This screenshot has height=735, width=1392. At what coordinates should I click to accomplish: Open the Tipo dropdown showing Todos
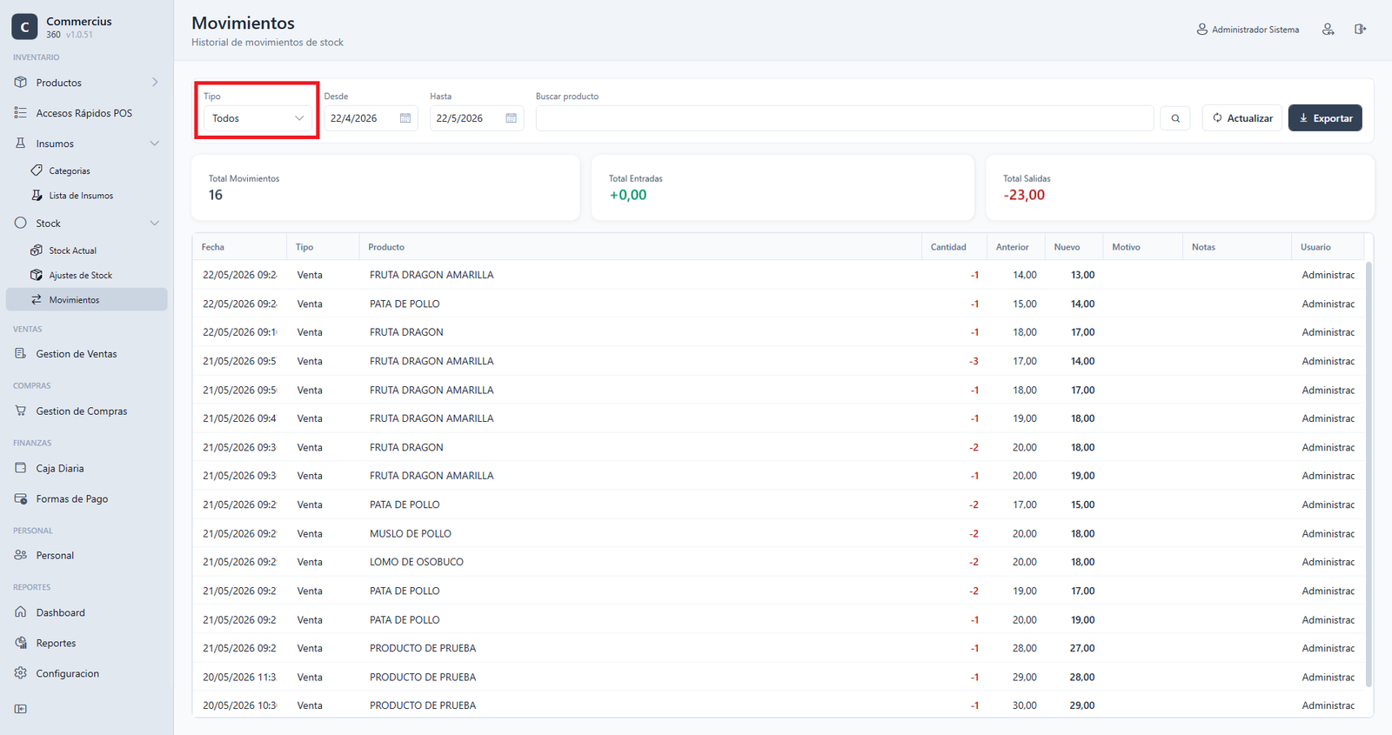pos(258,118)
